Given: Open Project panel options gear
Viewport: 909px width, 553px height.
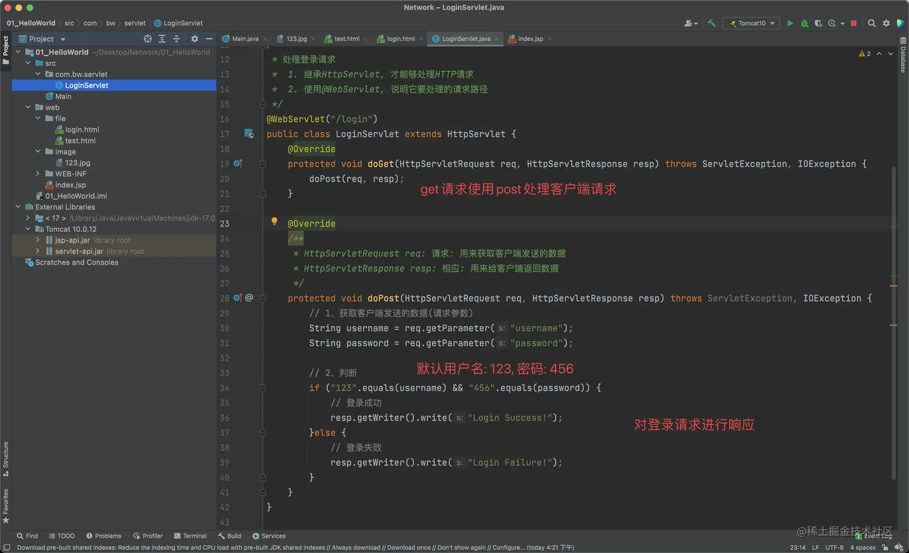Looking at the screenshot, I should pos(194,39).
